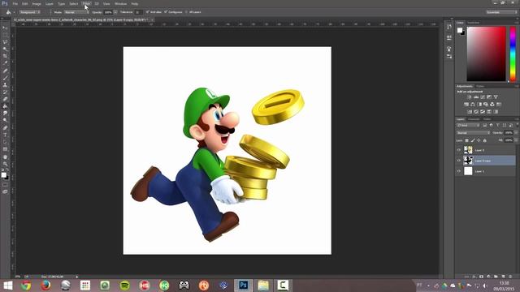Add layer style fx button
520x292 pixels.
474,276
